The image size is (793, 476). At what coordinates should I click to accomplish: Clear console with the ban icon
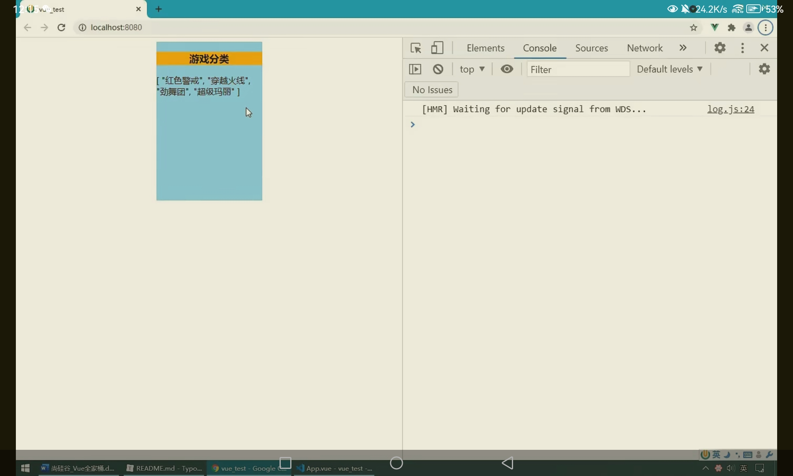(x=438, y=69)
